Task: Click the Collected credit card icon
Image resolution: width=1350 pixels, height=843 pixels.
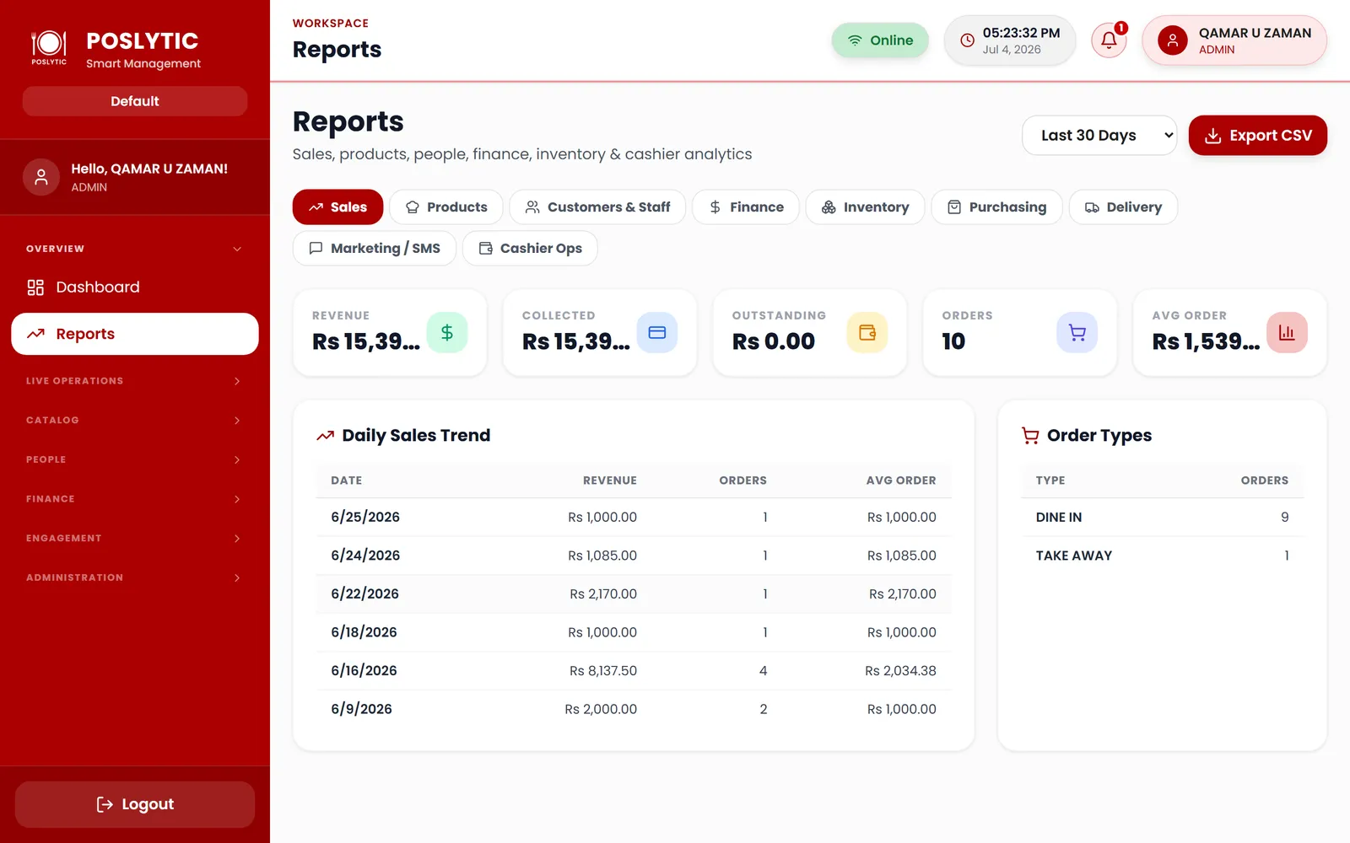Action: point(657,332)
